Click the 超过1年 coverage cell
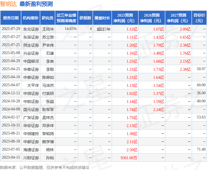This screenshot has width=207, height=170. click(x=104, y=29)
